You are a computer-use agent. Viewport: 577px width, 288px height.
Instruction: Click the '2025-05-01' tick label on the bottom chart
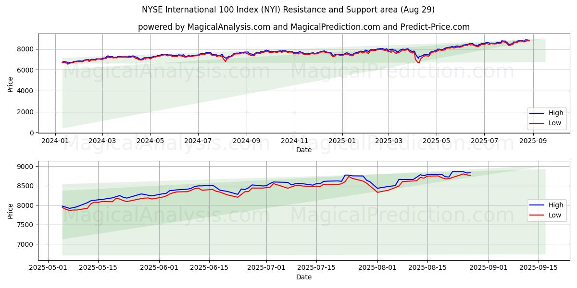pos(48,268)
